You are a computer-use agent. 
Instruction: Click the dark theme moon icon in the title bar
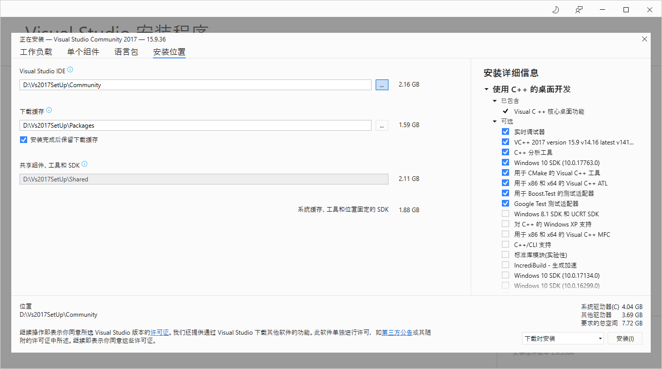[555, 9]
